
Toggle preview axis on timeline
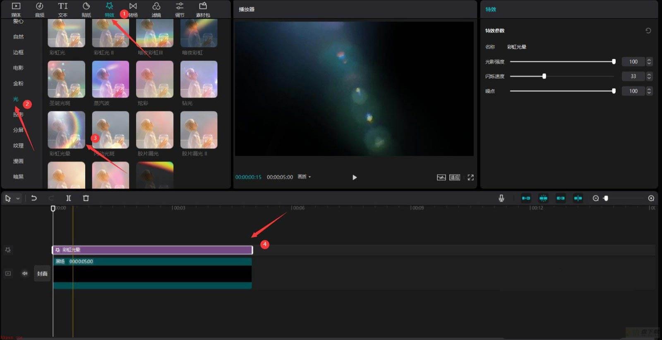578,198
